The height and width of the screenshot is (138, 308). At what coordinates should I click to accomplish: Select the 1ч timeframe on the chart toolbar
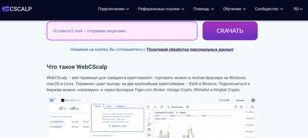(x=155, y=107)
